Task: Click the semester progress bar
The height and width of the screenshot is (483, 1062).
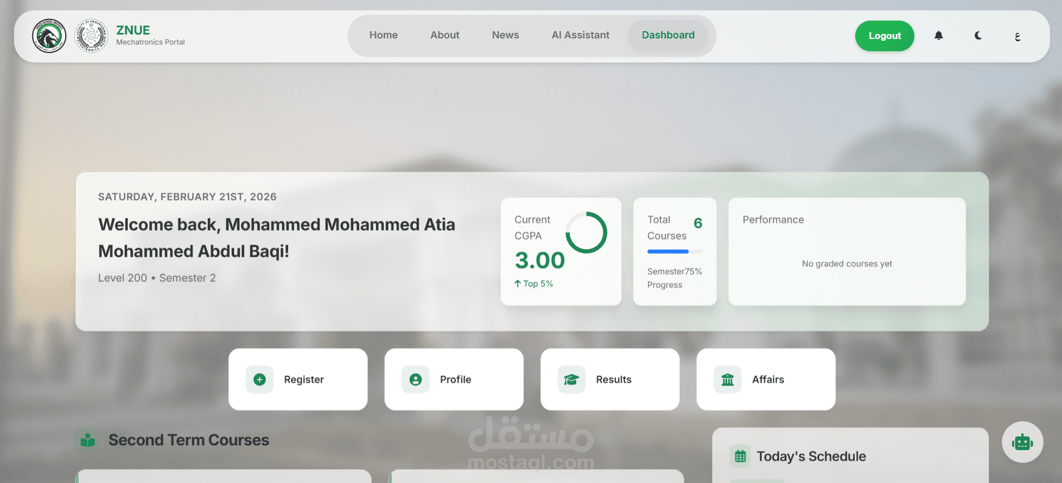Action: click(675, 252)
